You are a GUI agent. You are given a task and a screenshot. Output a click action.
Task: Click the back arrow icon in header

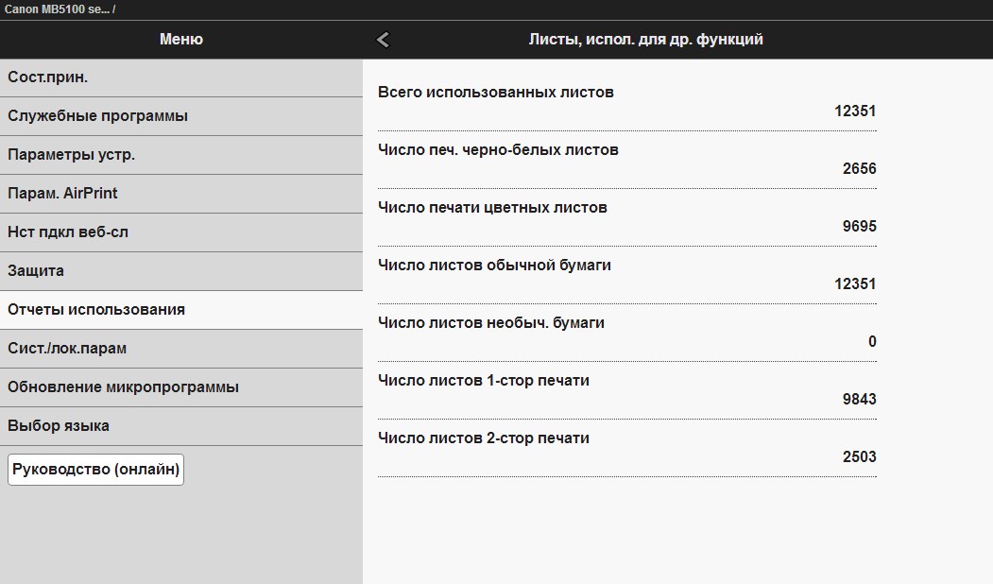383,40
